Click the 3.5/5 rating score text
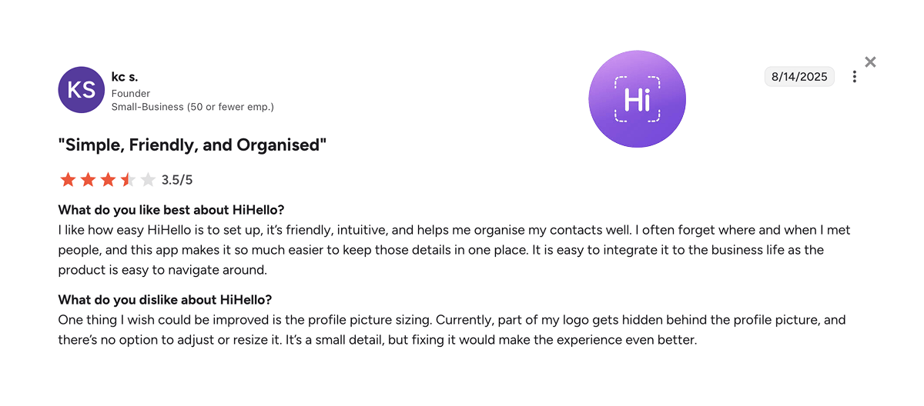 click(x=177, y=180)
